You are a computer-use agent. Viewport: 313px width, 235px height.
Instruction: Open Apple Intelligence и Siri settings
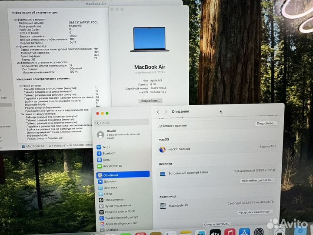click(x=119, y=224)
